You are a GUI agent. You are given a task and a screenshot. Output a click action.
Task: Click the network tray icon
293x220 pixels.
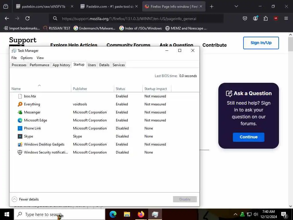click(x=249, y=214)
